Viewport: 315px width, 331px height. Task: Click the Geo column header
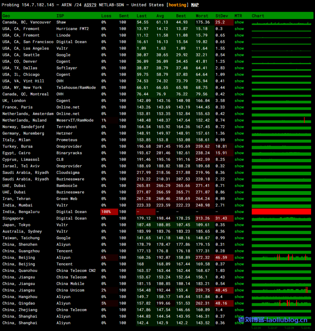tap(6, 16)
